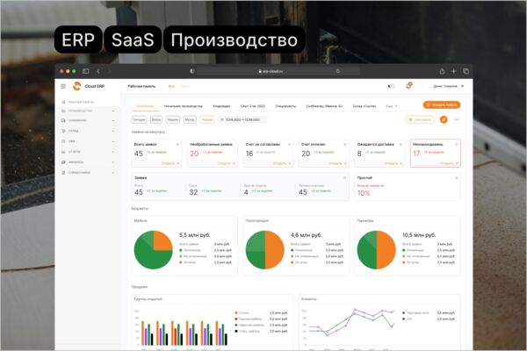
Task: Click the Safari address bar
Action: 278,71
